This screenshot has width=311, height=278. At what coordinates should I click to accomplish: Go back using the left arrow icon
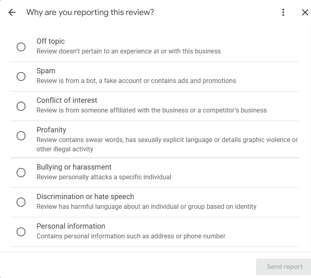pos(12,12)
